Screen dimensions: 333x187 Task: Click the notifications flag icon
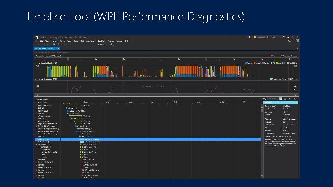pyautogui.click(x=250, y=37)
